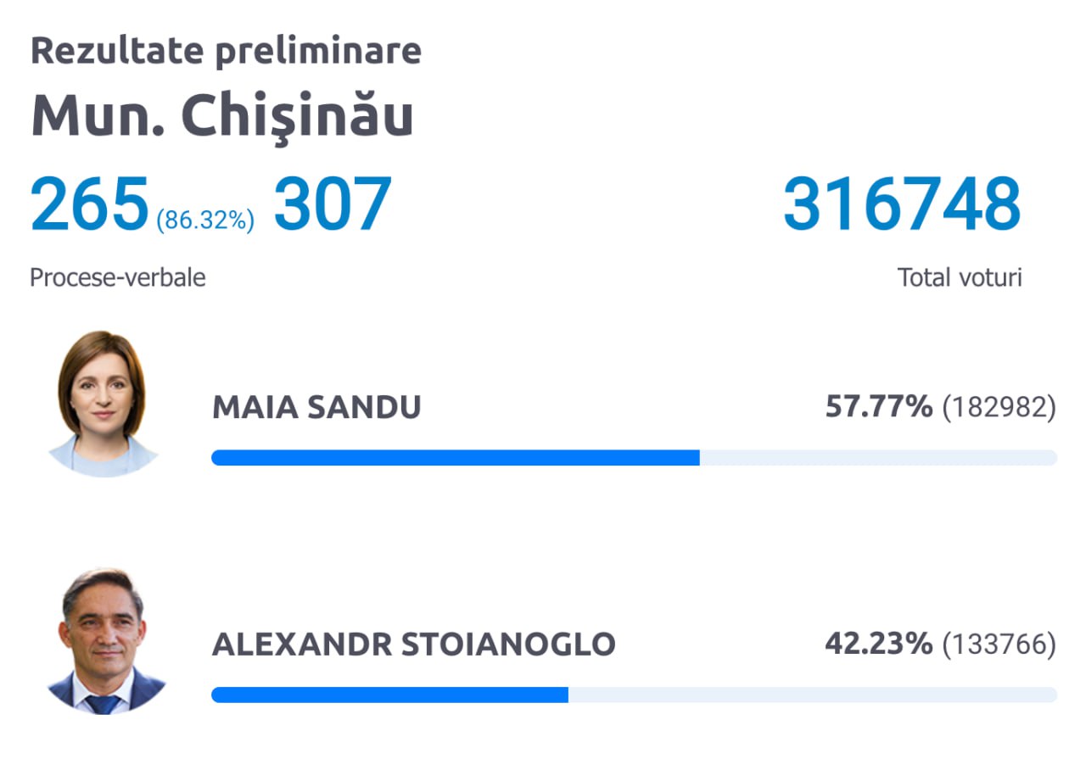Click the unfilled part of Sandu's bar
The width and height of the screenshot is (1086, 770).
[x=878, y=458]
